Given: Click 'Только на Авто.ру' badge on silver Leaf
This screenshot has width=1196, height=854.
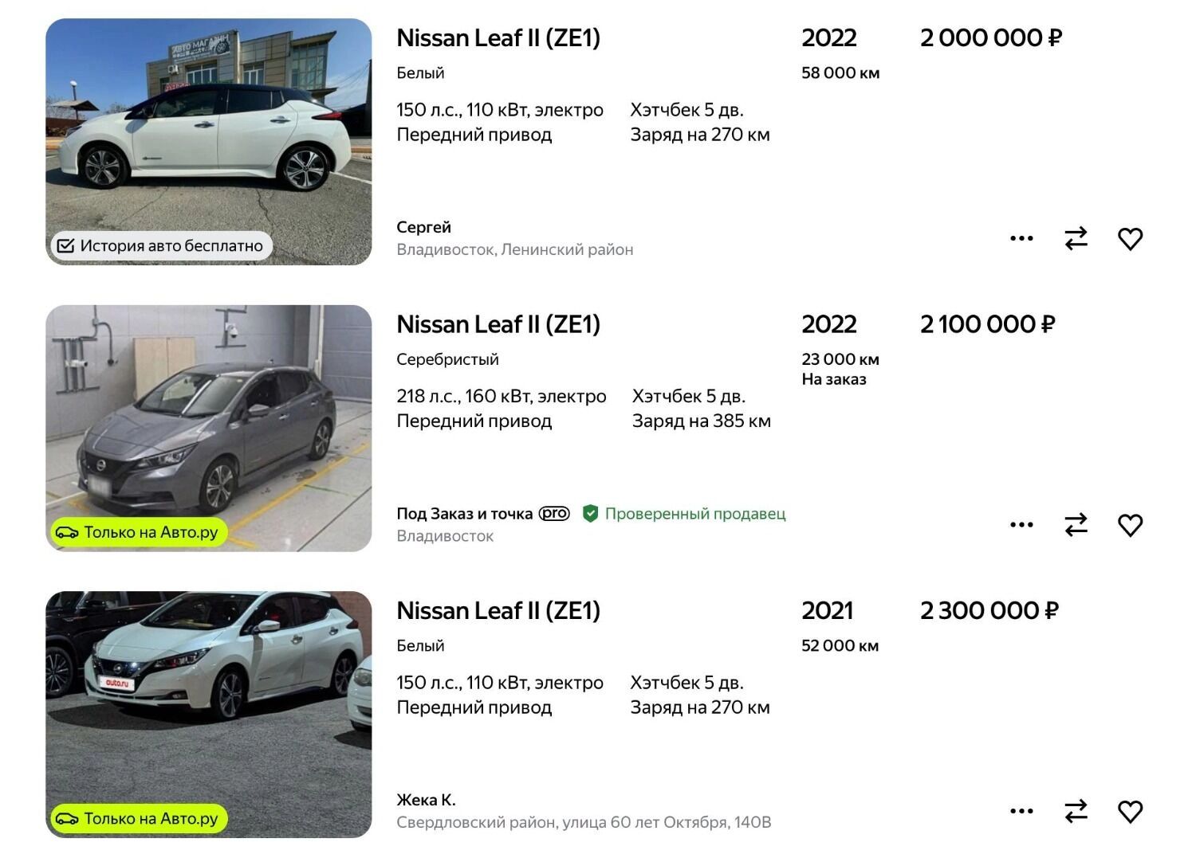Looking at the screenshot, I should 139,532.
